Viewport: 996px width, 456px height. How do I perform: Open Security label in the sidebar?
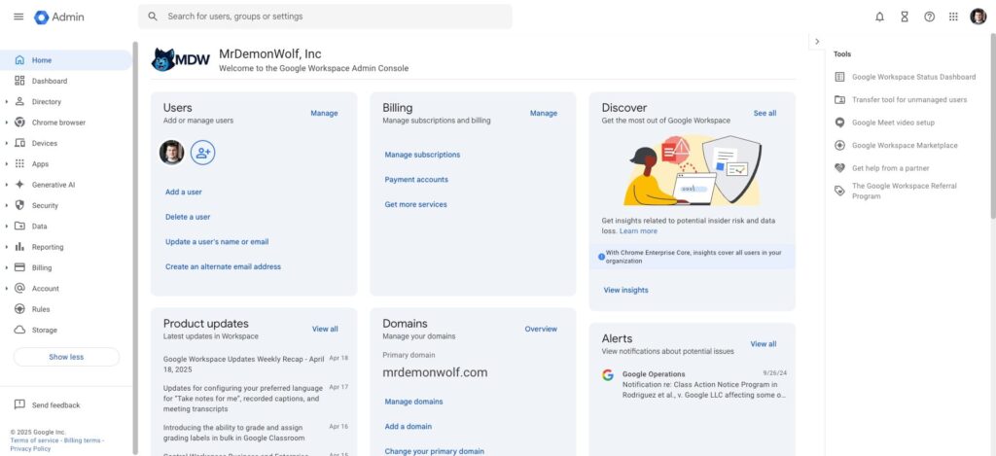[45, 206]
